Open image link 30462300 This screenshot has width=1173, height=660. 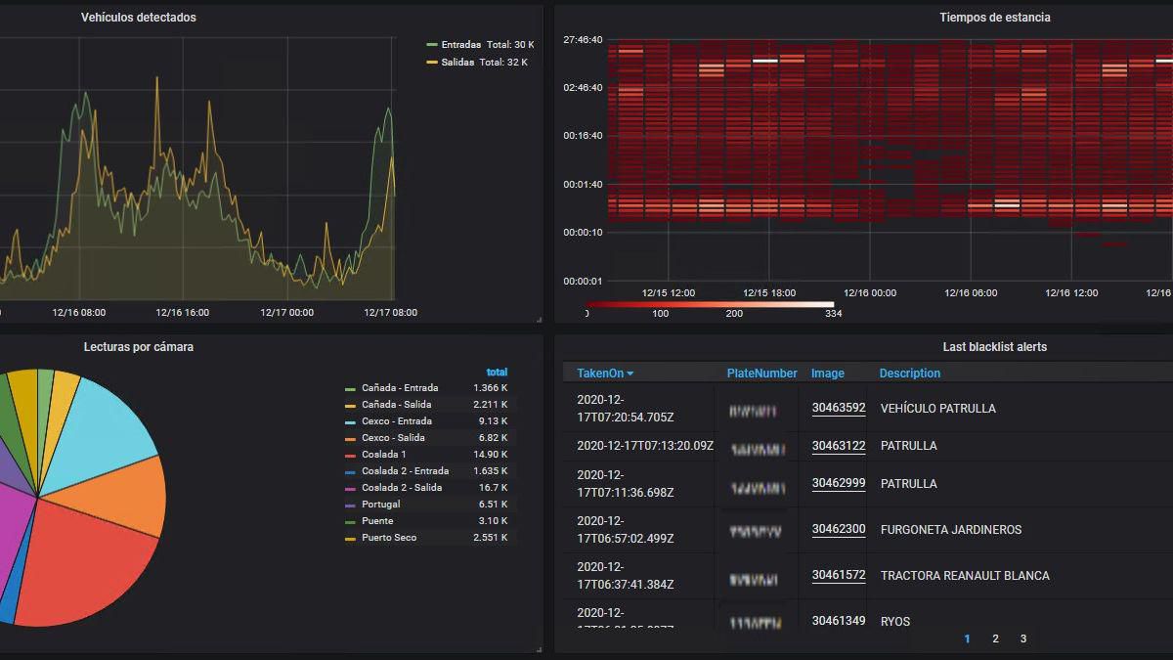[x=838, y=529]
